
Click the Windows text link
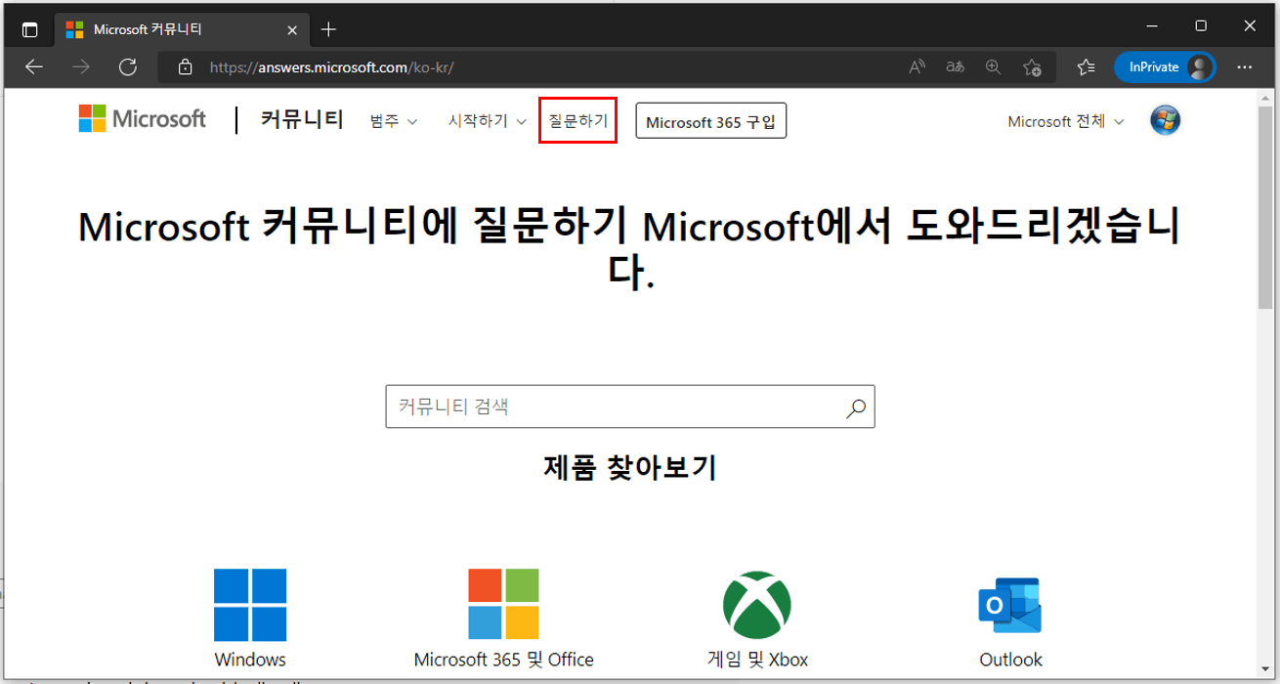(x=250, y=660)
